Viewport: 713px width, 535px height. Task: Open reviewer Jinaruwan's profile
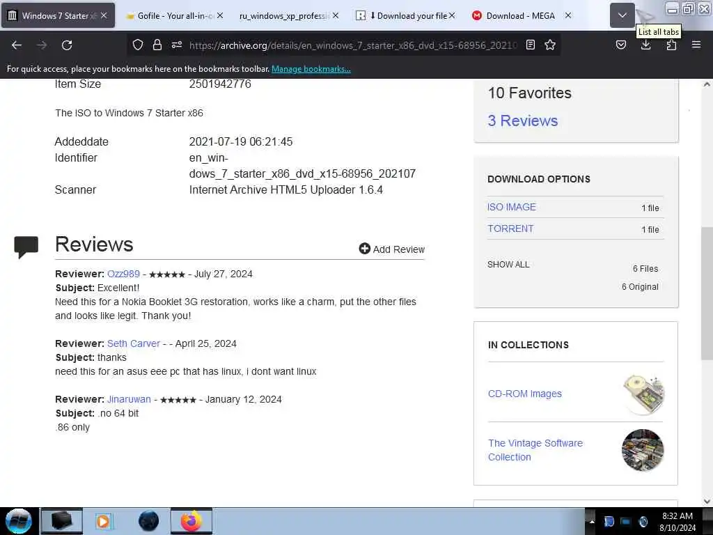[x=129, y=399]
